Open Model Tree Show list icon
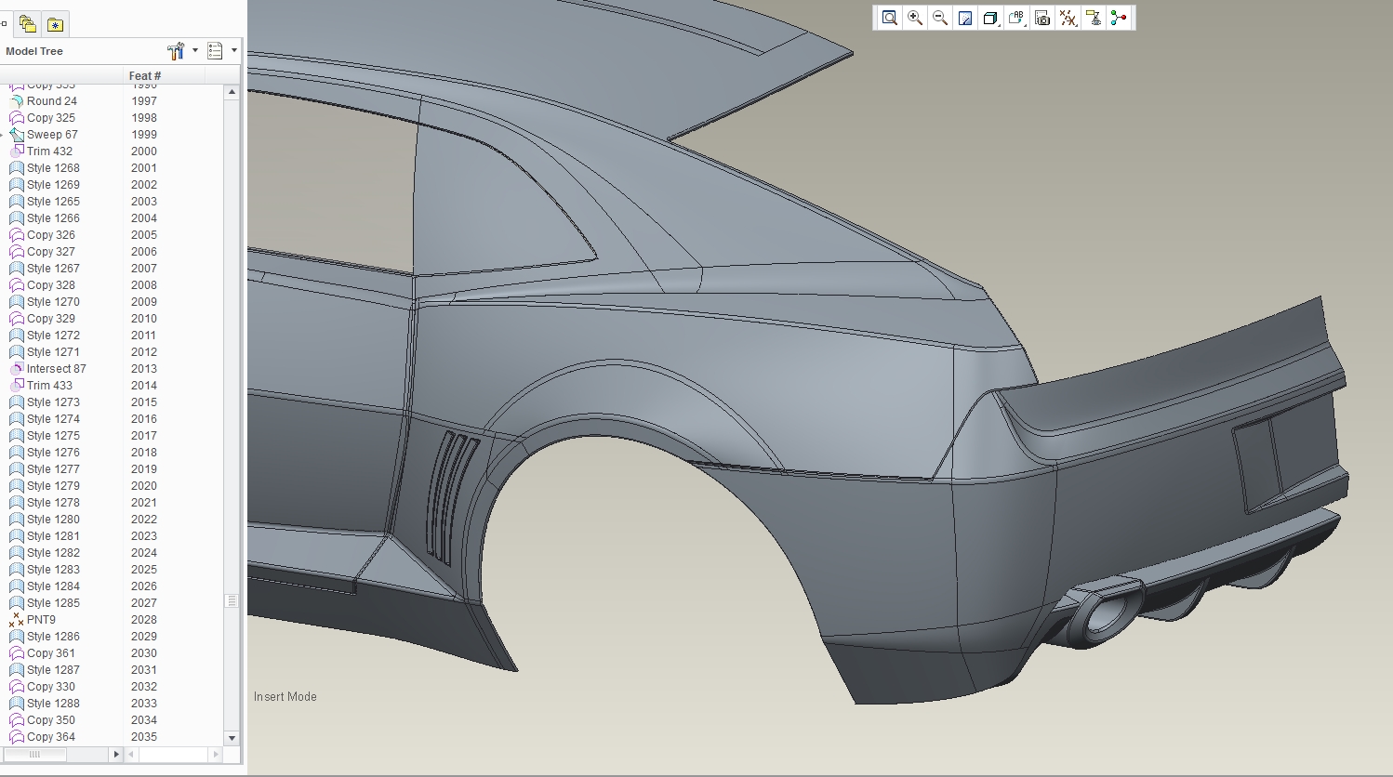 [x=215, y=51]
